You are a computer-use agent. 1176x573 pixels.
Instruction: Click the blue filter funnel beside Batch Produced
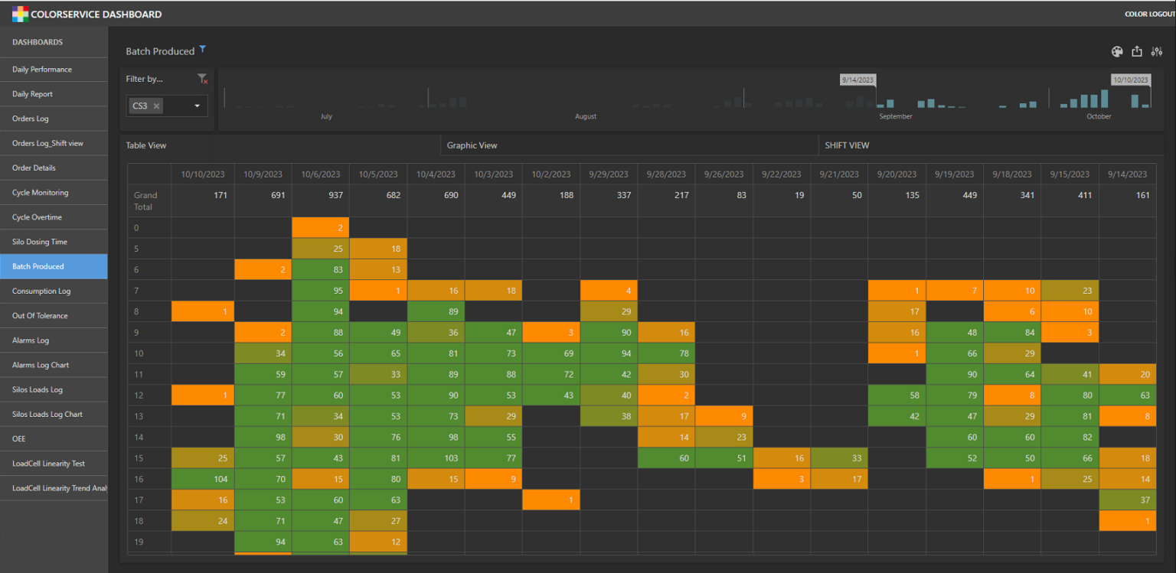pyautogui.click(x=202, y=48)
